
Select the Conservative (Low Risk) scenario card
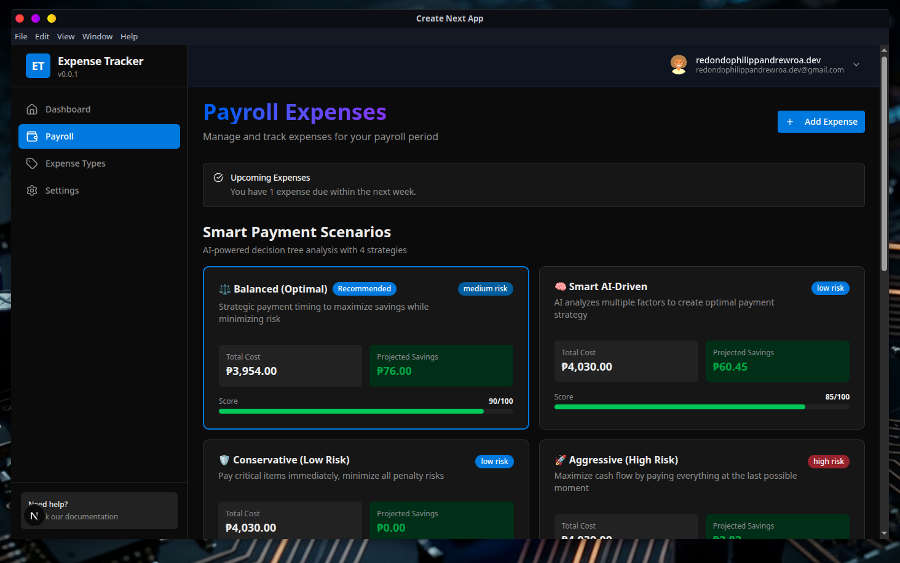366,489
